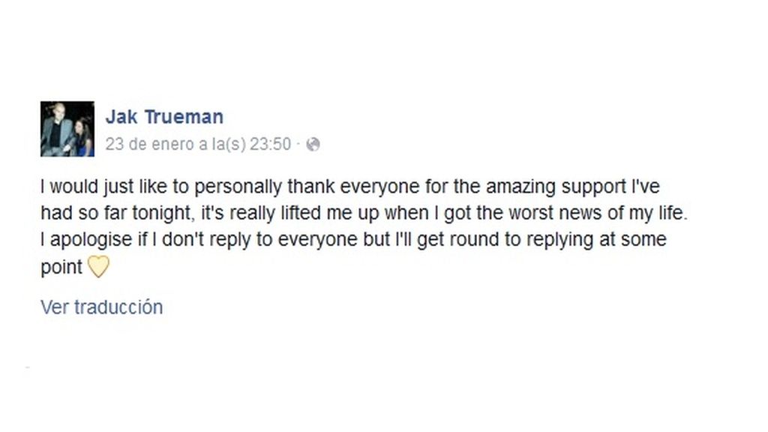
Task: Open Jak Trueman's profile picture
Action: tap(67, 129)
